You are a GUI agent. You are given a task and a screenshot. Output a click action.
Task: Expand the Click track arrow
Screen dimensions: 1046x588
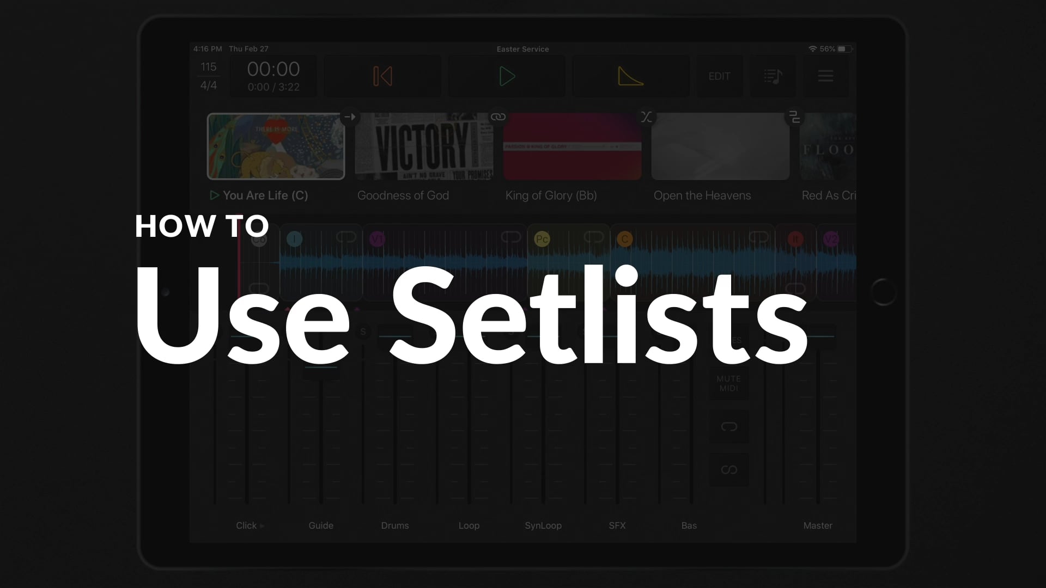262,526
